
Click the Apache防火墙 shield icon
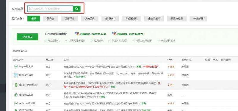point(16,103)
